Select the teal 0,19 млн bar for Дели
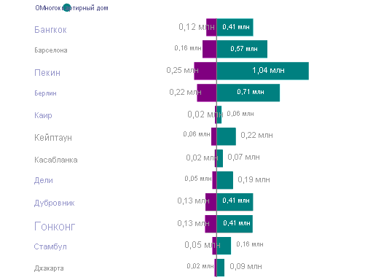The height and width of the screenshot is (280, 373). pos(225,180)
